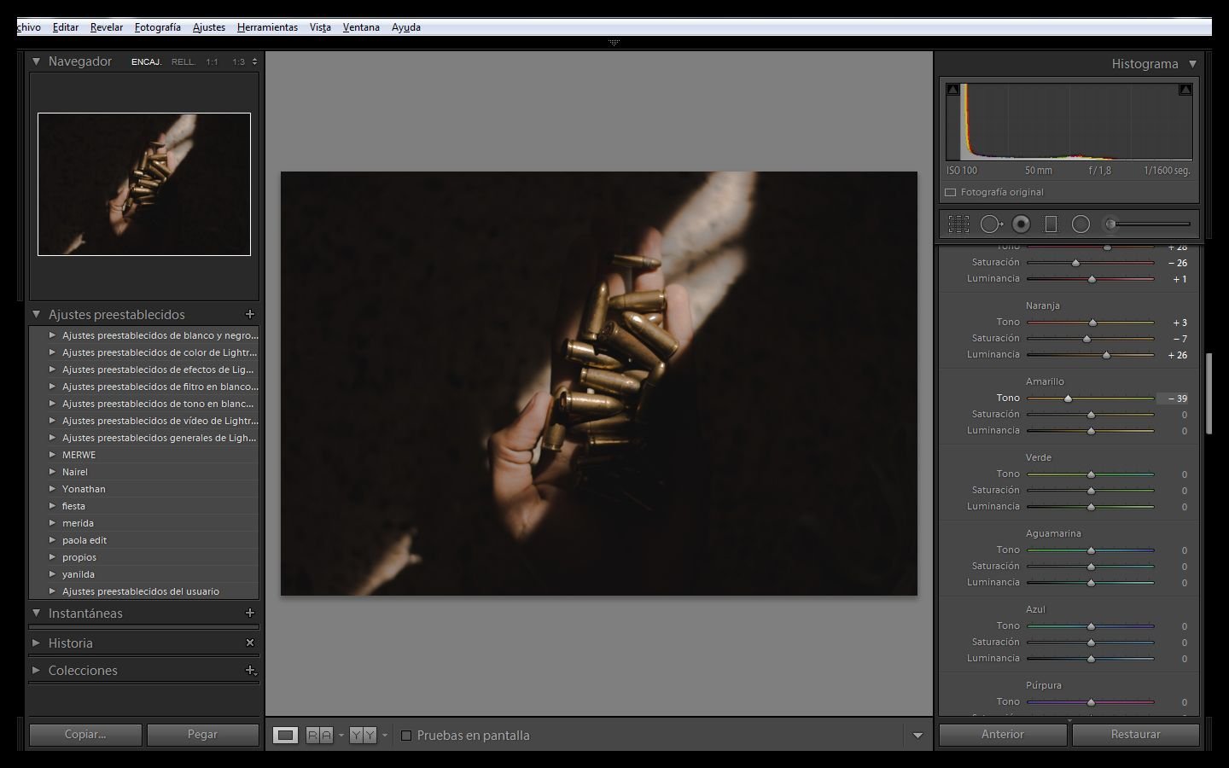The width and height of the screenshot is (1229, 768).
Task: Click the Azul Tono slider
Action: click(x=1091, y=626)
